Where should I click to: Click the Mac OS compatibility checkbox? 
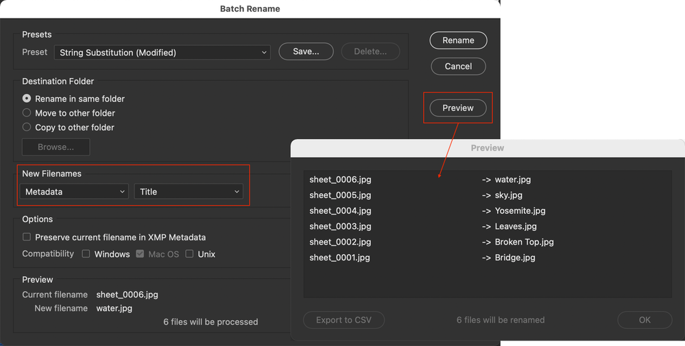click(x=141, y=254)
